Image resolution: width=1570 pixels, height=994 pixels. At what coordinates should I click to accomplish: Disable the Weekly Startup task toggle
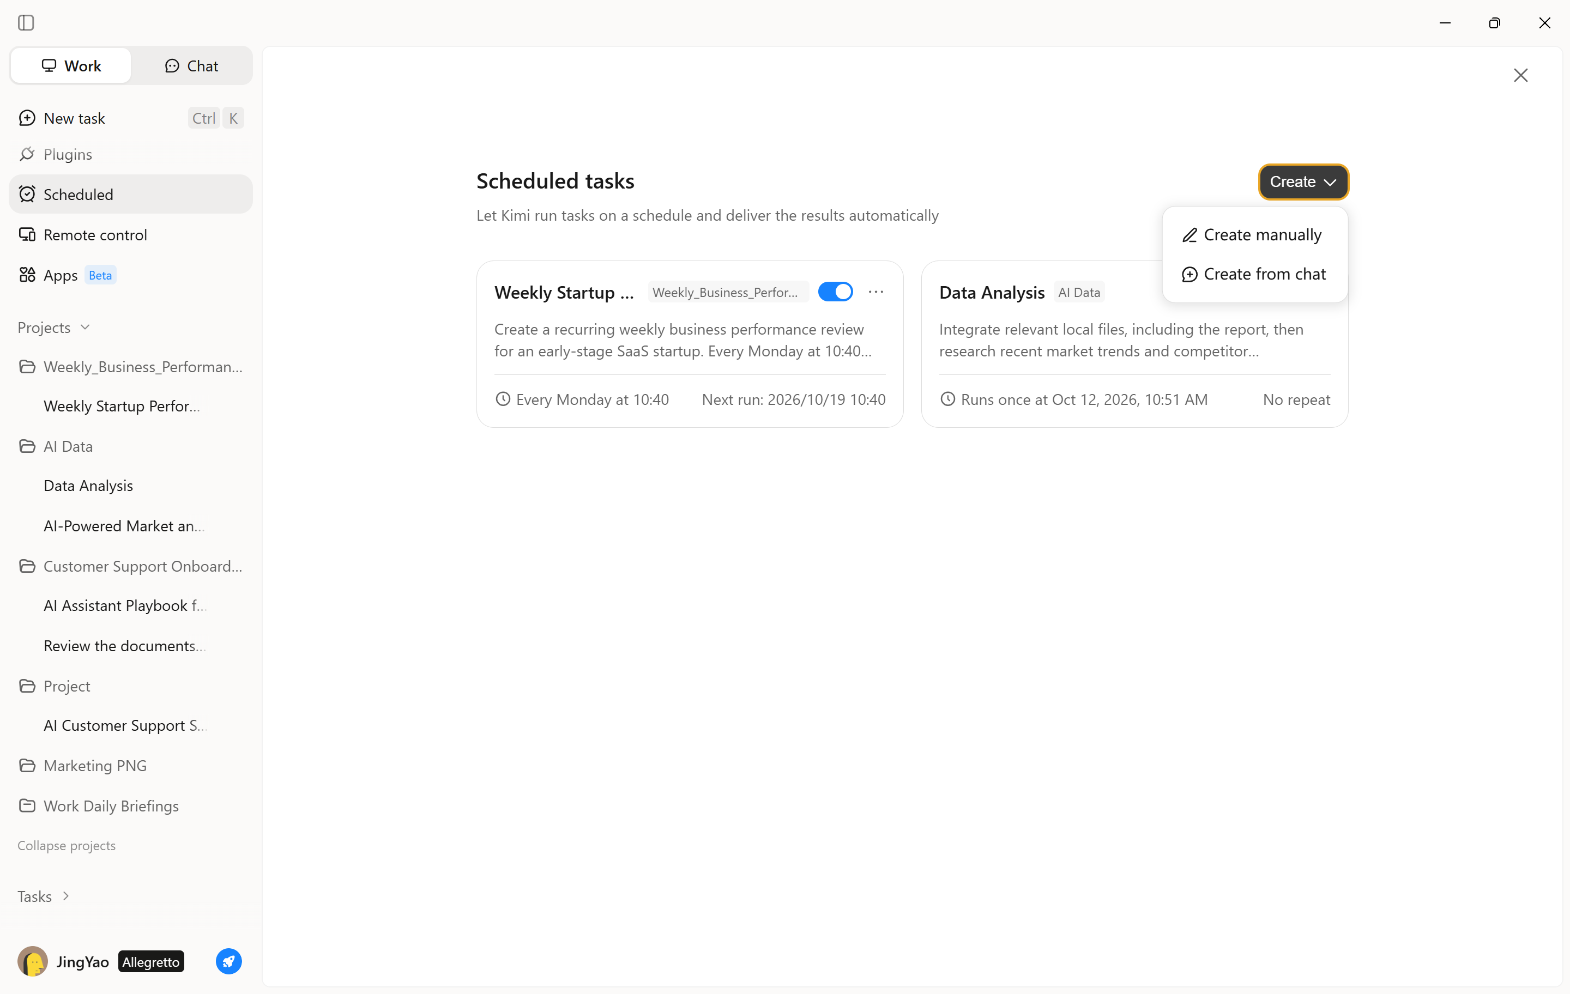point(835,292)
